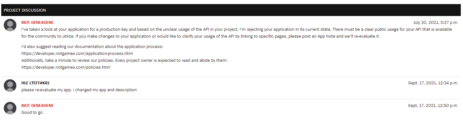The image size is (463, 126).
Task: Click RIOT GENE#GENE username on first post
Action: coord(37,23)
